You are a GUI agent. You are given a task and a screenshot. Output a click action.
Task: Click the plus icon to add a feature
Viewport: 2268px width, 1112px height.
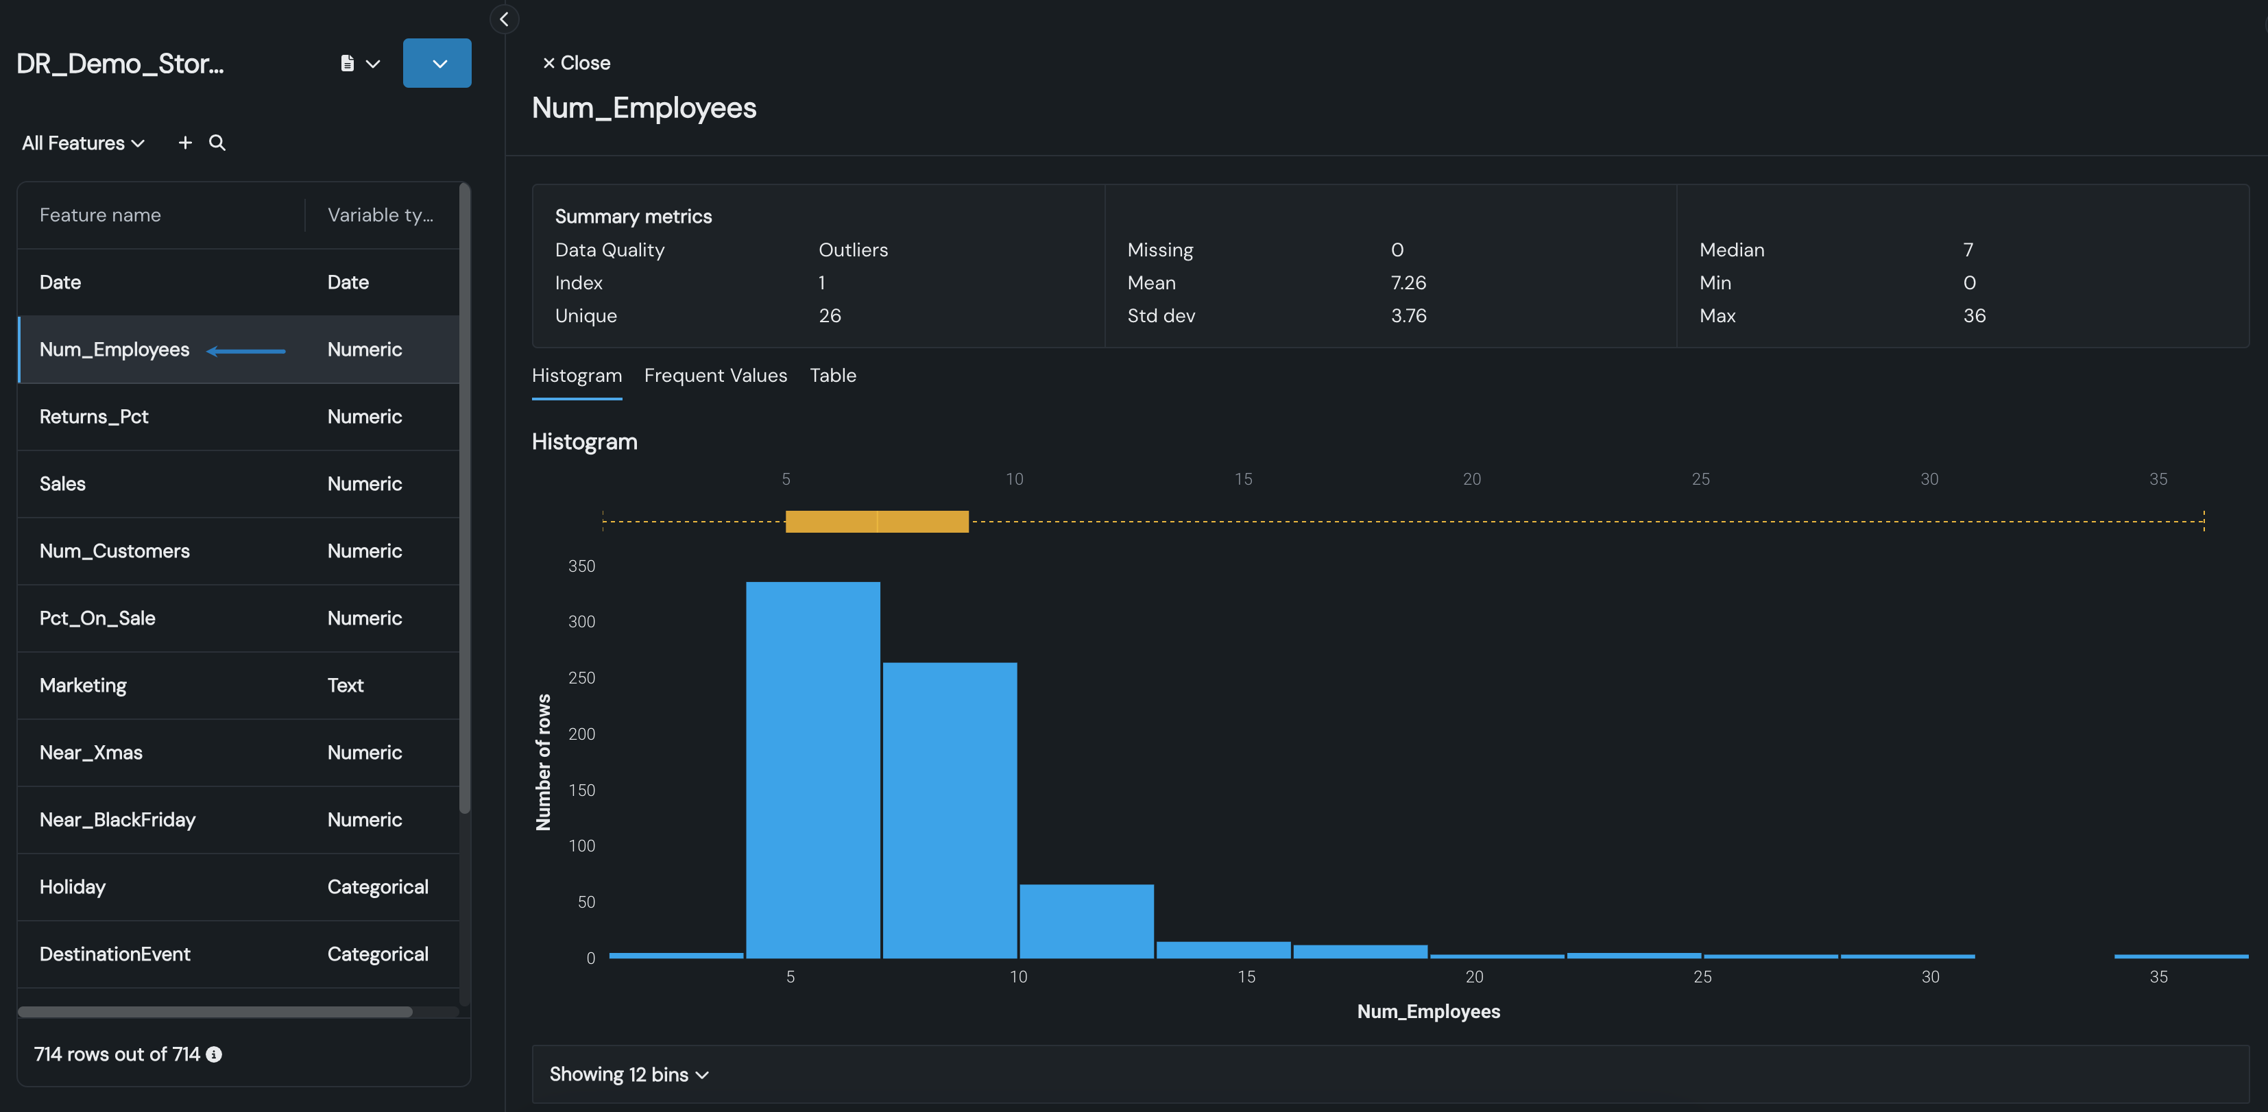point(185,143)
